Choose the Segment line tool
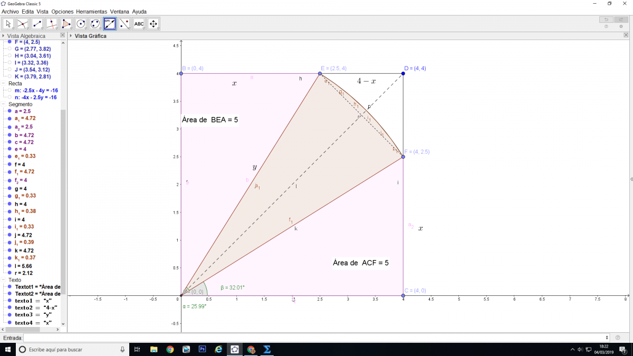This screenshot has width=633, height=356. click(37, 24)
